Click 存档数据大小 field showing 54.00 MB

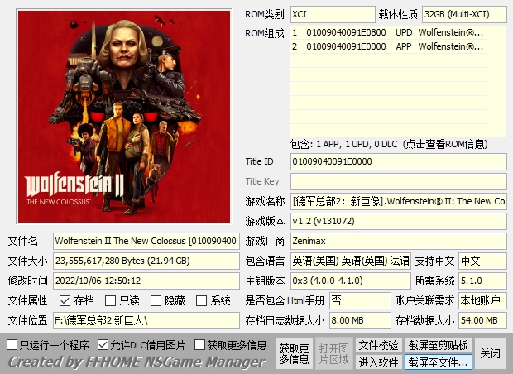coord(482,321)
